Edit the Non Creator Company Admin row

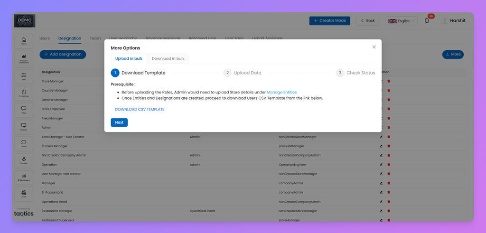click(381, 155)
